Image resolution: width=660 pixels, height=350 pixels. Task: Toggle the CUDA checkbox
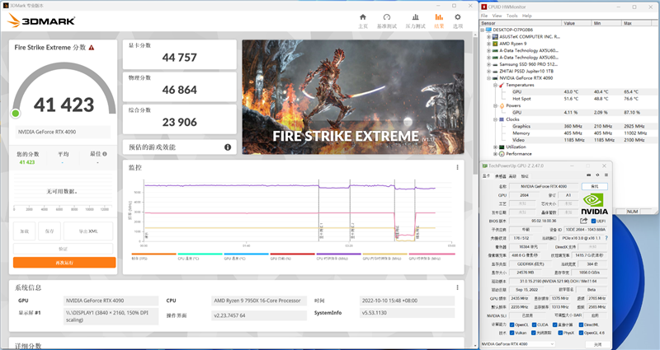[x=534, y=324]
